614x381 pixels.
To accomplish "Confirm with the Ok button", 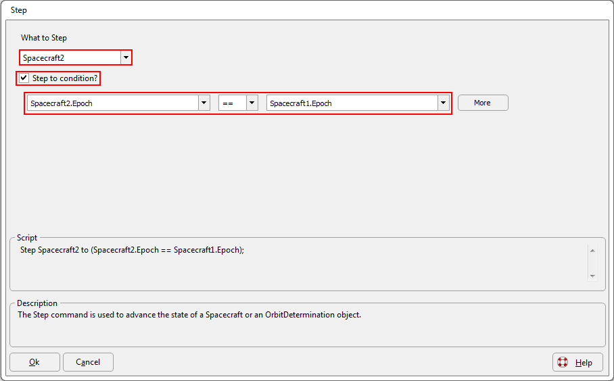I will pyautogui.click(x=34, y=362).
